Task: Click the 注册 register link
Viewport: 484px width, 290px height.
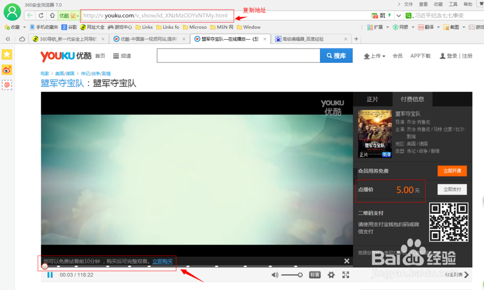Action: (x=467, y=56)
